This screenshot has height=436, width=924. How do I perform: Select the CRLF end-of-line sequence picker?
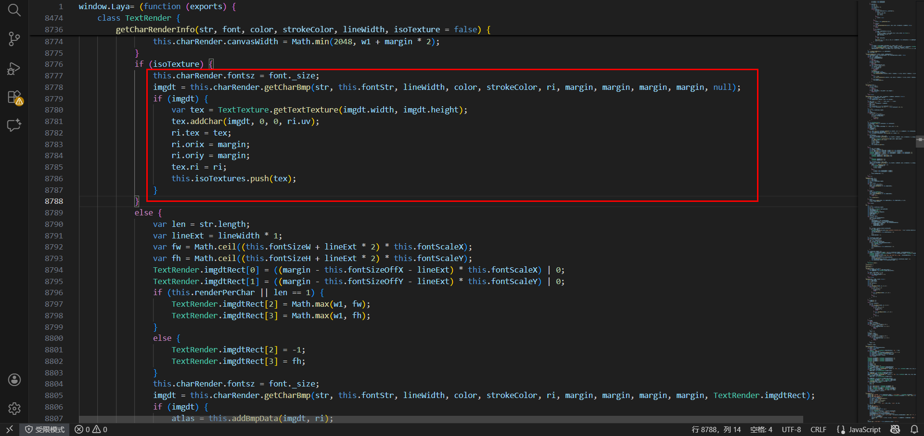pyautogui.click(x=818, y=429)
